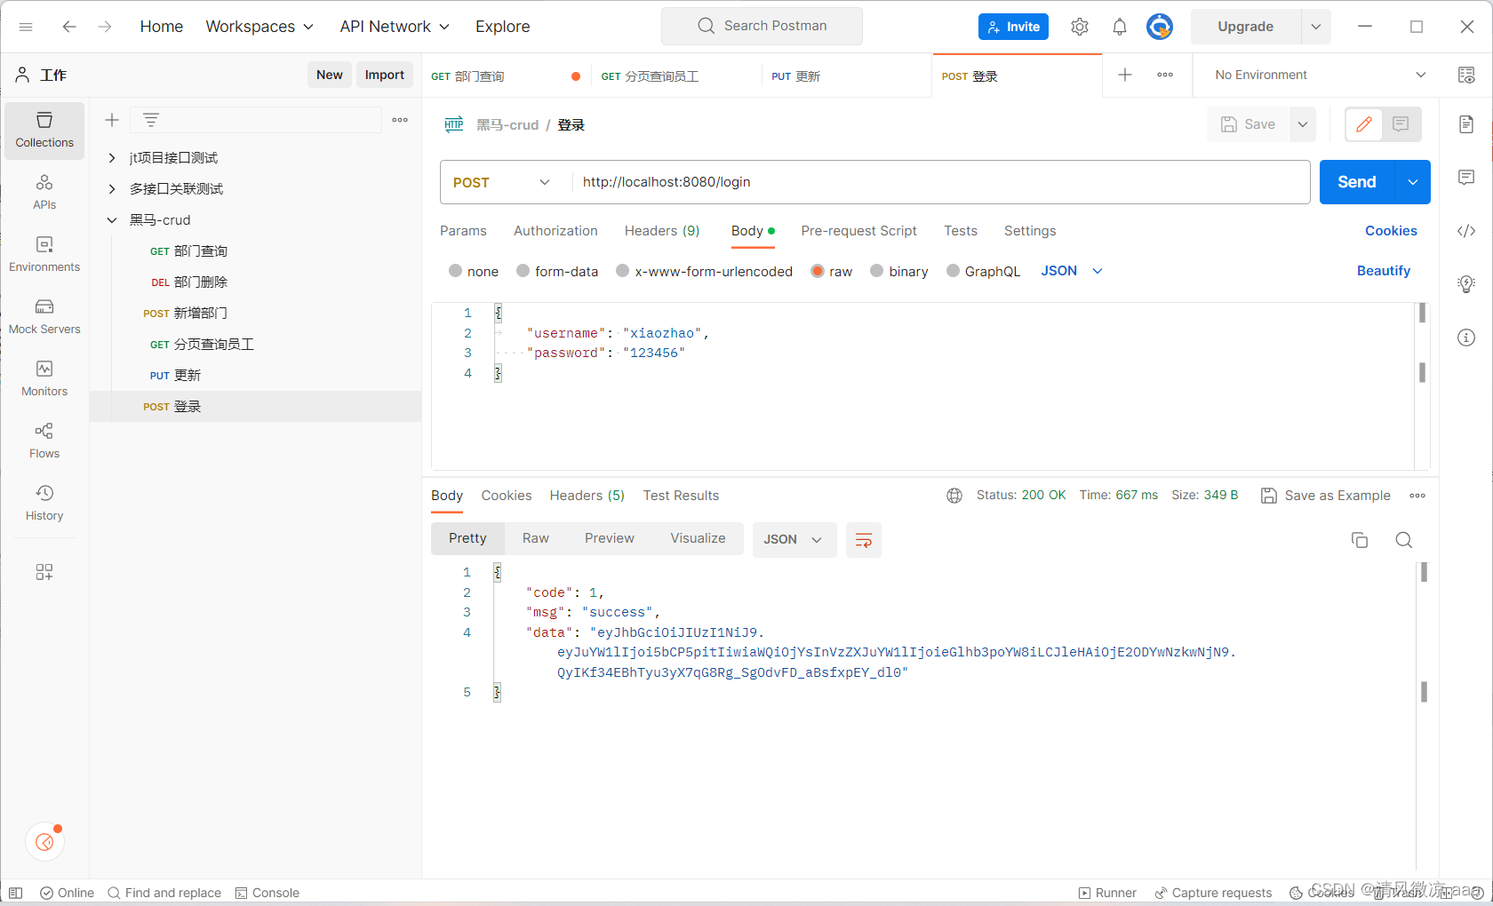Click the collections filter icon
This screenshot has width=1493, height=906.
coord(151,120)
